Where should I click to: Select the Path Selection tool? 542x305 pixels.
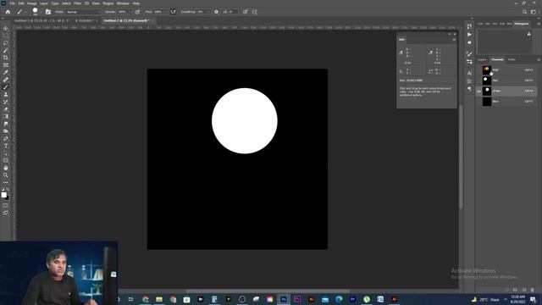coord(6,153)
